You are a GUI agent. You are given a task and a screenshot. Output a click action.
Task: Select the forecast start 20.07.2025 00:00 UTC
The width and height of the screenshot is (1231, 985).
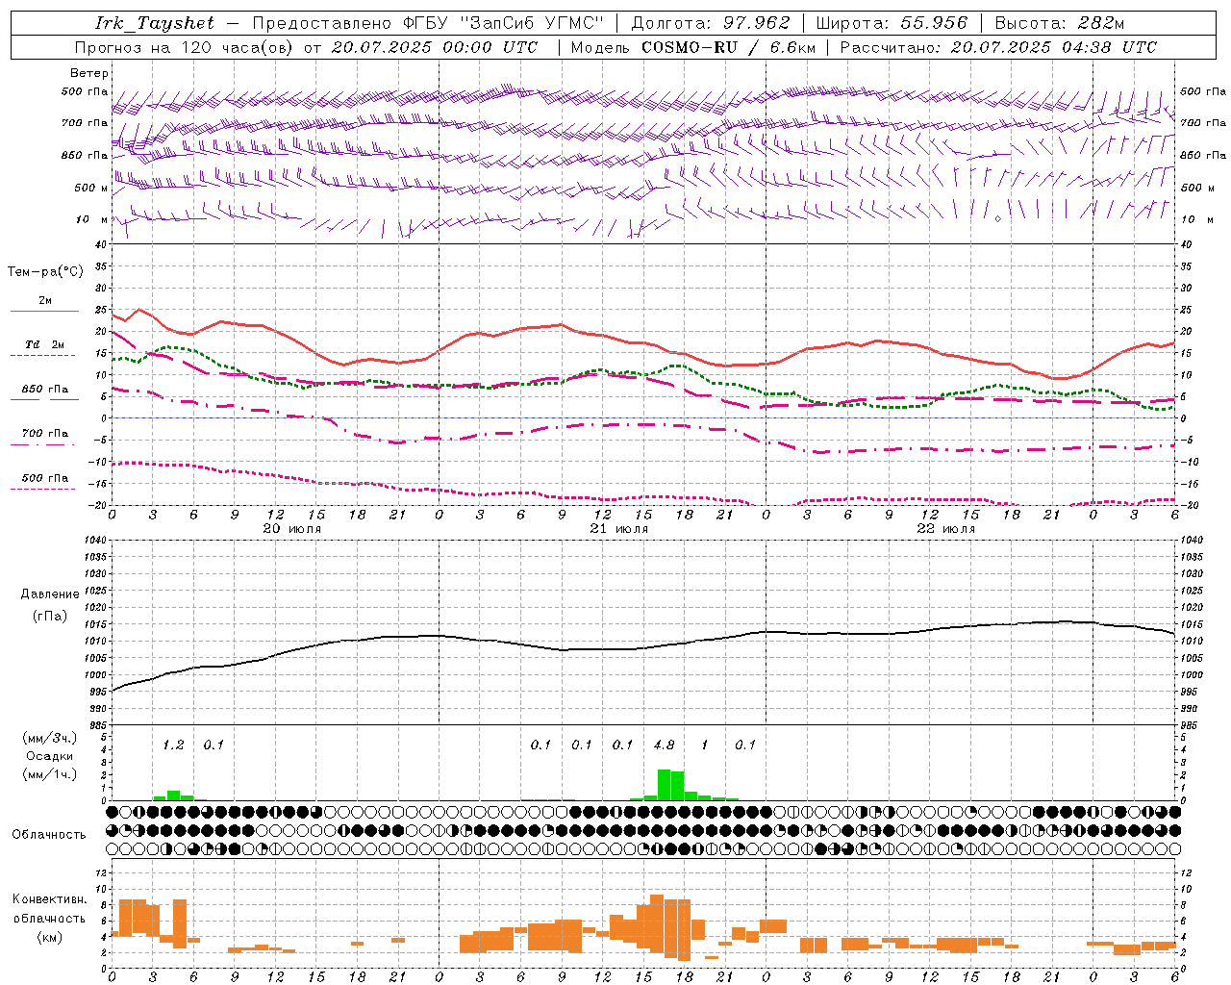[434, 47]
